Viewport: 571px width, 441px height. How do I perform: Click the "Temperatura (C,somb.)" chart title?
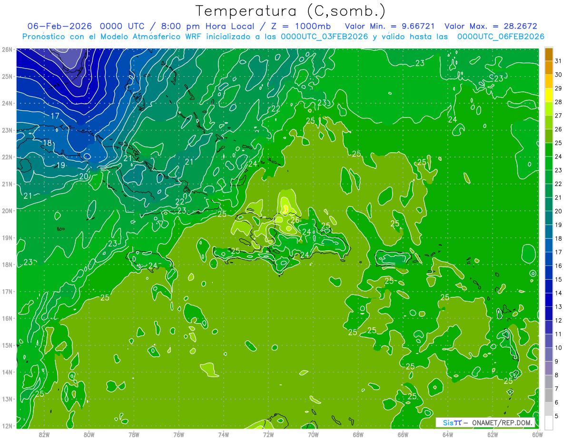tap(291, 11)
